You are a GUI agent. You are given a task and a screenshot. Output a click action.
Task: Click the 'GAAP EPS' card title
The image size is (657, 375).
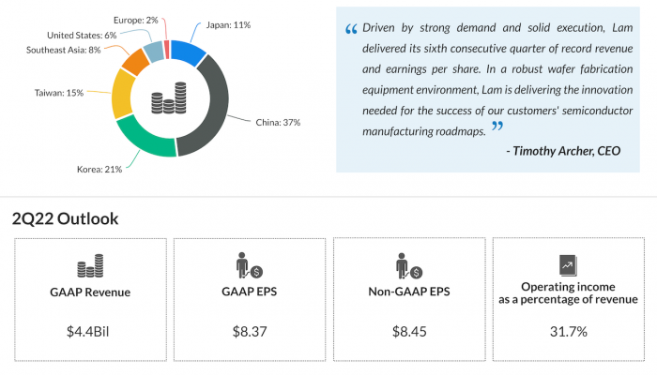coord(250,292)
